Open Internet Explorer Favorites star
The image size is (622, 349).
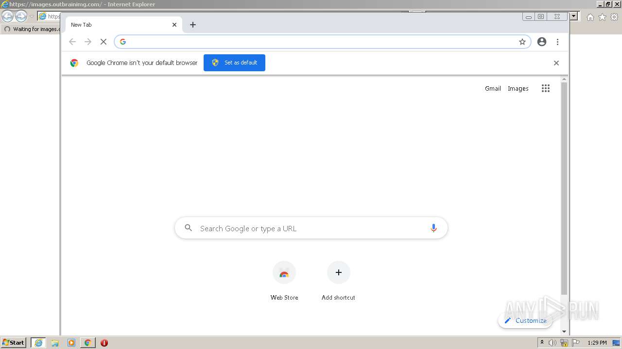pyautogui.click(x=602, y=17)
